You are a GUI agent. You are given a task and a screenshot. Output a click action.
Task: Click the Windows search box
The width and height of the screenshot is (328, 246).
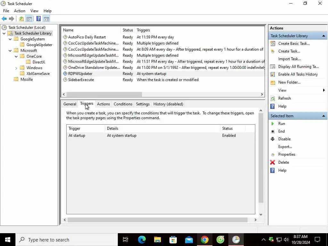coord(67,240)
